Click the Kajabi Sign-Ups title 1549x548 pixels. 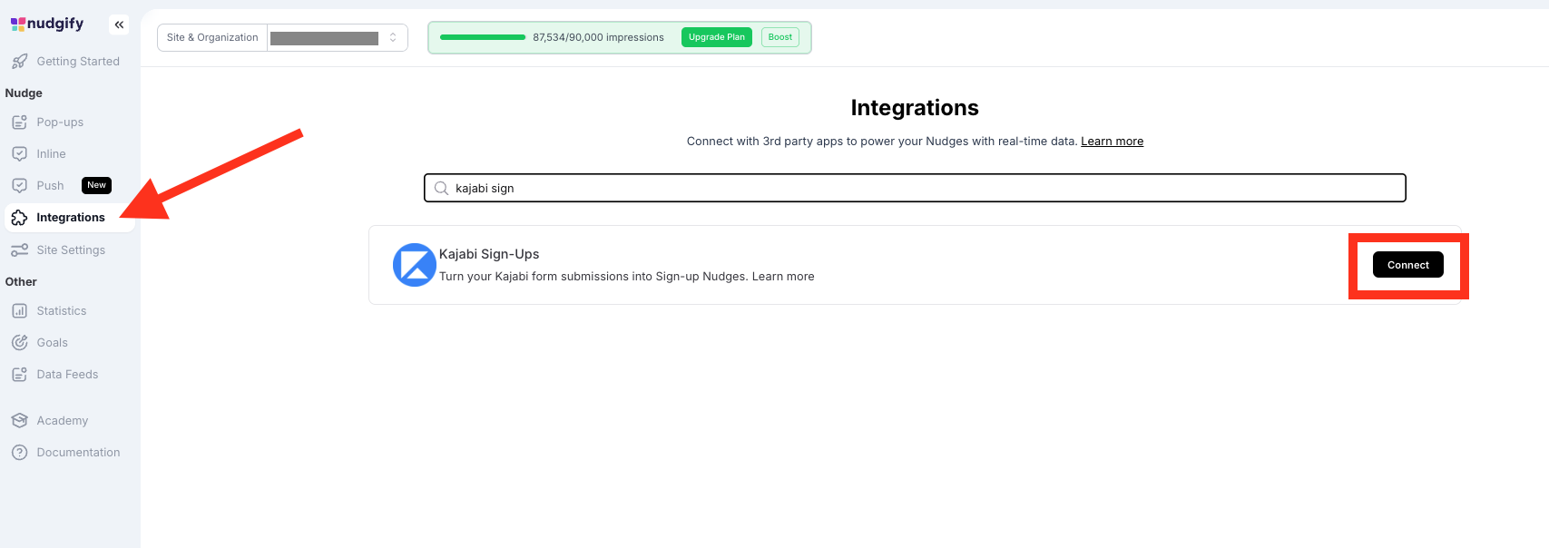click(x=489, y=254)
